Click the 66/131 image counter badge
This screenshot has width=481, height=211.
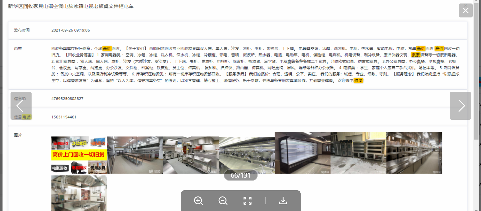pyautogui.click(x=241, y=175)
